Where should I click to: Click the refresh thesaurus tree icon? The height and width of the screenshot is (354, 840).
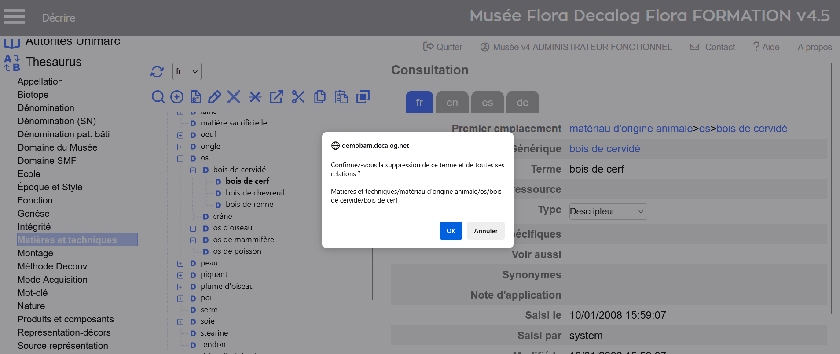(157, 71)
